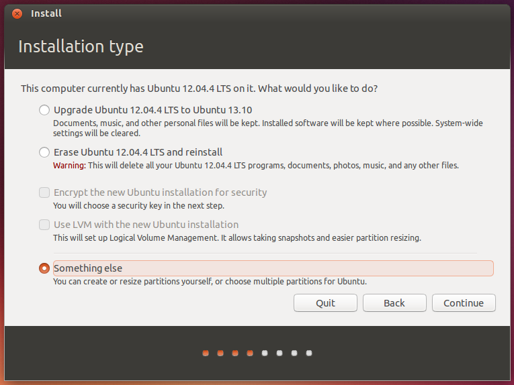Close the Install window with red icon
This screenshot has width=514, height=385.
click(17, 13)
